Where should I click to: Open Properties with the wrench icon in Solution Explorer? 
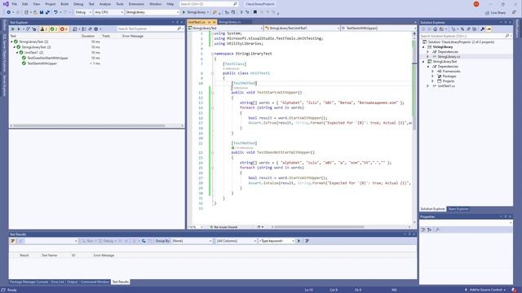point(482,29)
